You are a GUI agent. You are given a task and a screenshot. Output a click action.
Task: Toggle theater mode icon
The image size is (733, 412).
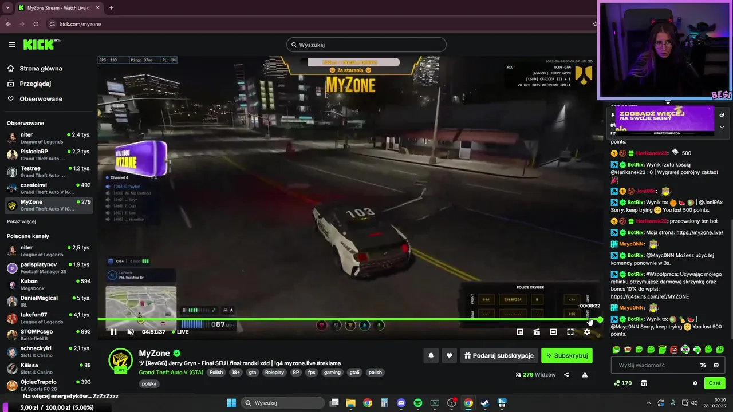(x=553, y=332)
